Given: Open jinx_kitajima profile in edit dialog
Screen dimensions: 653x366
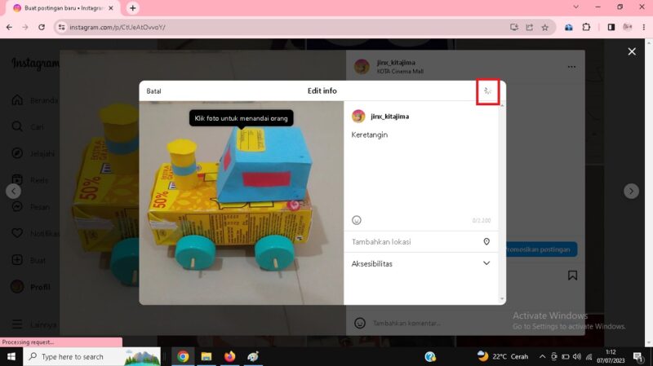Looking at the screenshot, I should 390,117.
